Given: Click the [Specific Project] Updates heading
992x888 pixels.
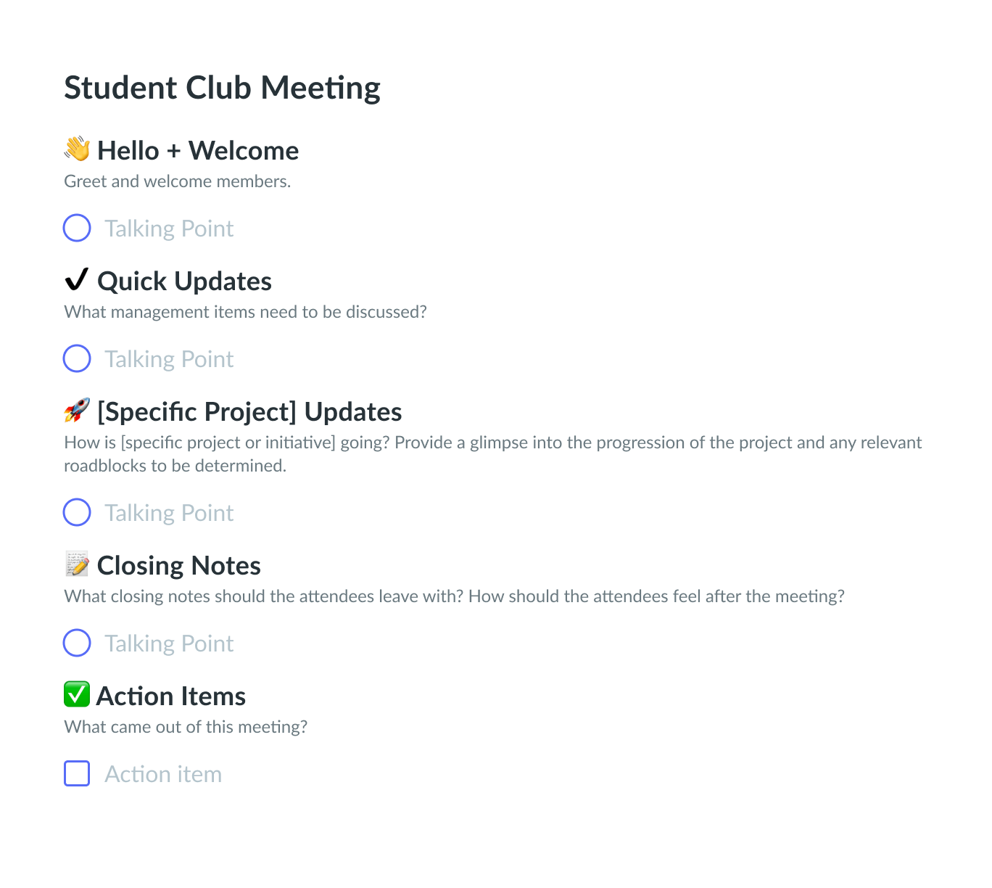Looking at the screenshot, I should (x=249, y=411).
